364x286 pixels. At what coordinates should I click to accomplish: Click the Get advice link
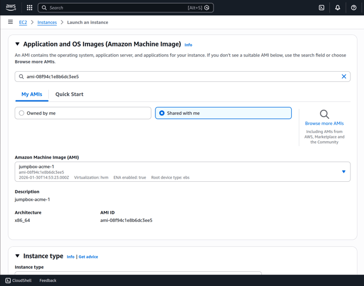(88, 257)
